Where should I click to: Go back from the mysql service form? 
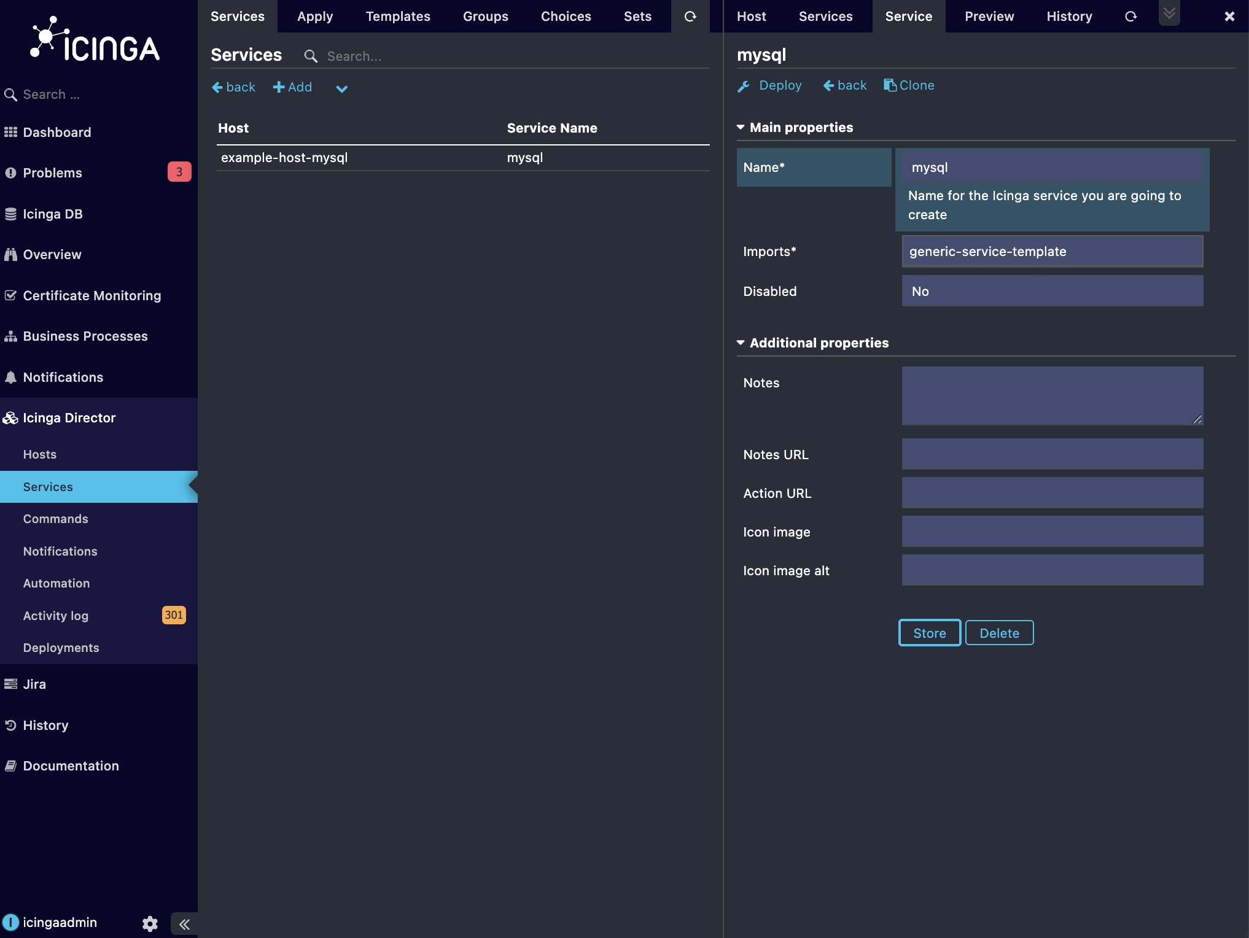(845, 85)
